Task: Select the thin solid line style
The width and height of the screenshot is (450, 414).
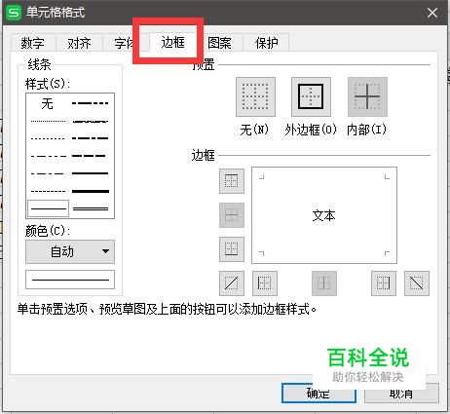Action: (49, 208)
